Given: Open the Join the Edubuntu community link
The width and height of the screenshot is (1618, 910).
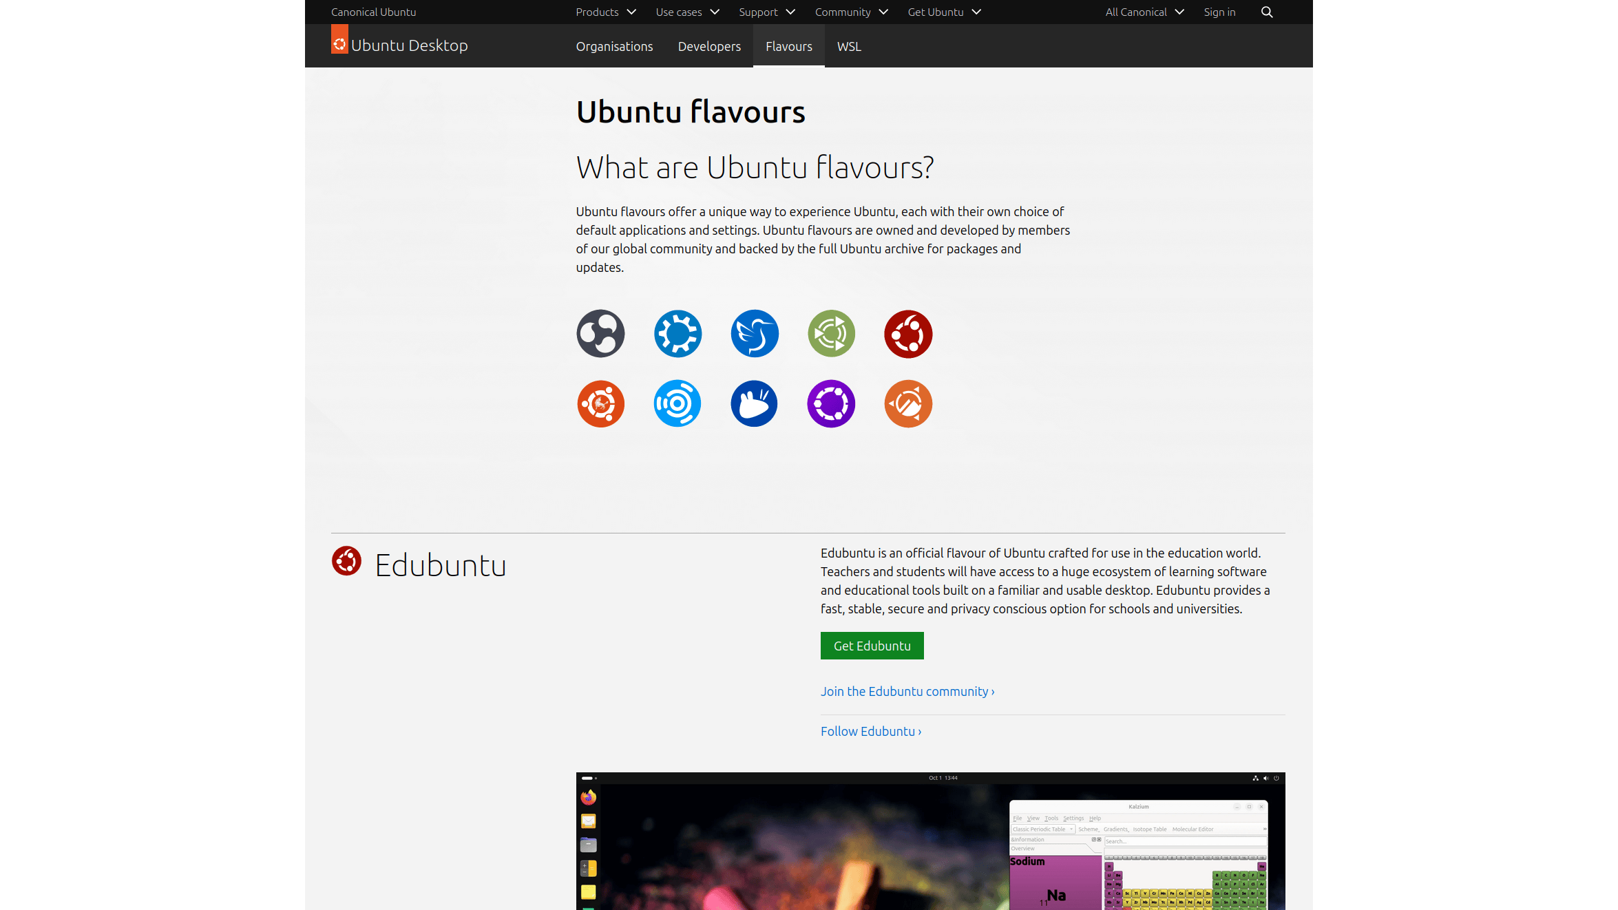Looking at the screenshot, I should pyautogui.click(x=907, y=691).
